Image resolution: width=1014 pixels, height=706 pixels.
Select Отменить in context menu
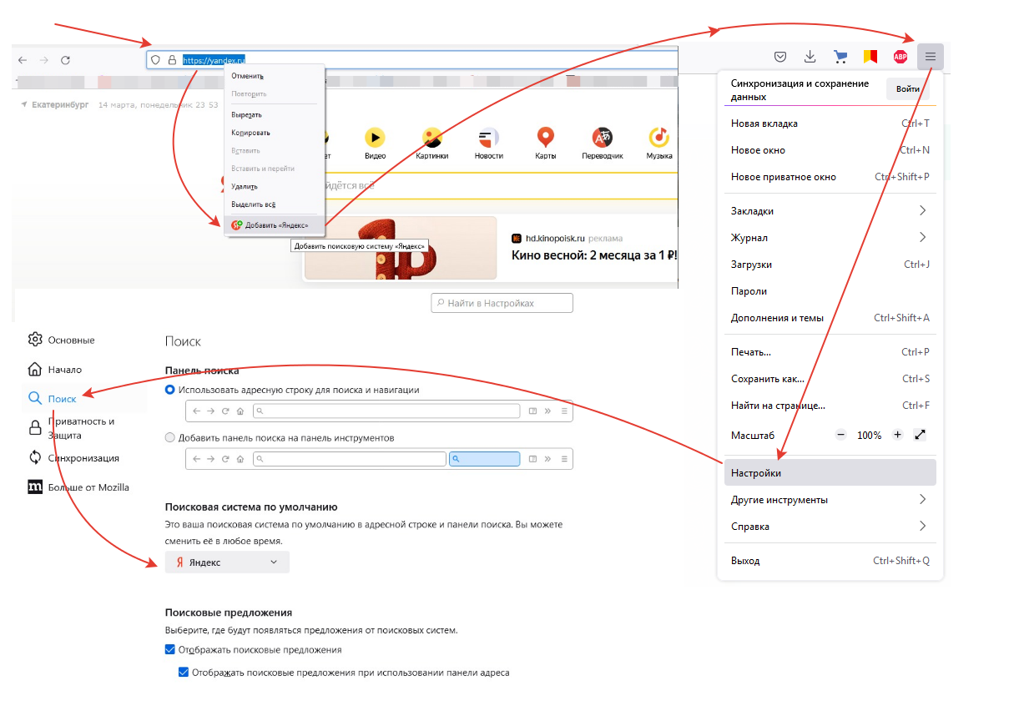click(x=274, y=76)
